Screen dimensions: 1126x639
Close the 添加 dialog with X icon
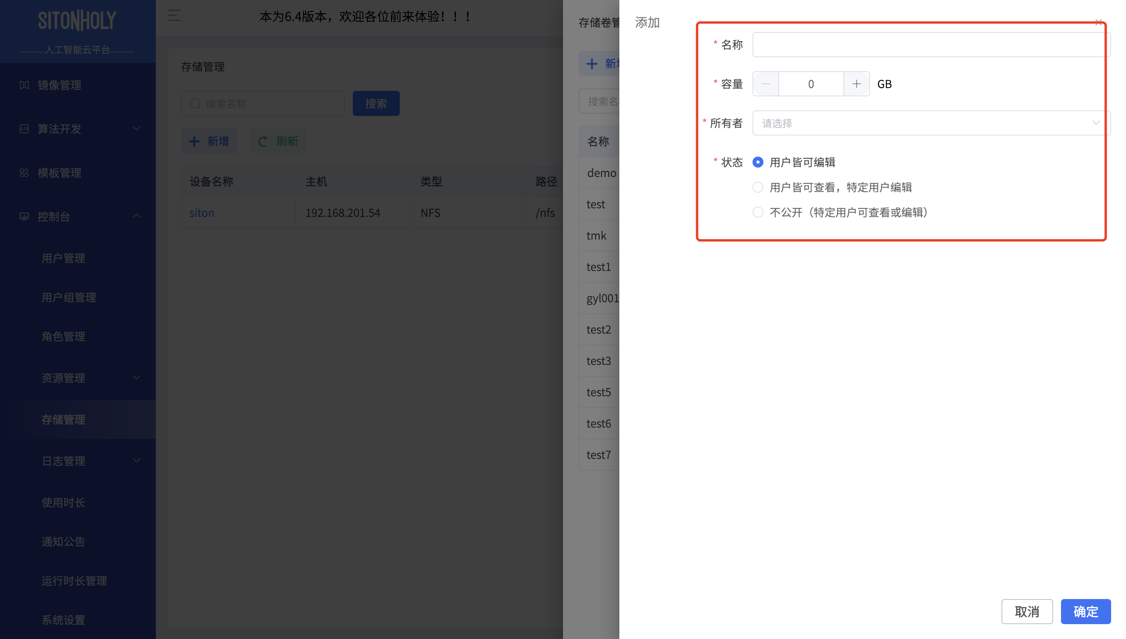point(1098,22)
